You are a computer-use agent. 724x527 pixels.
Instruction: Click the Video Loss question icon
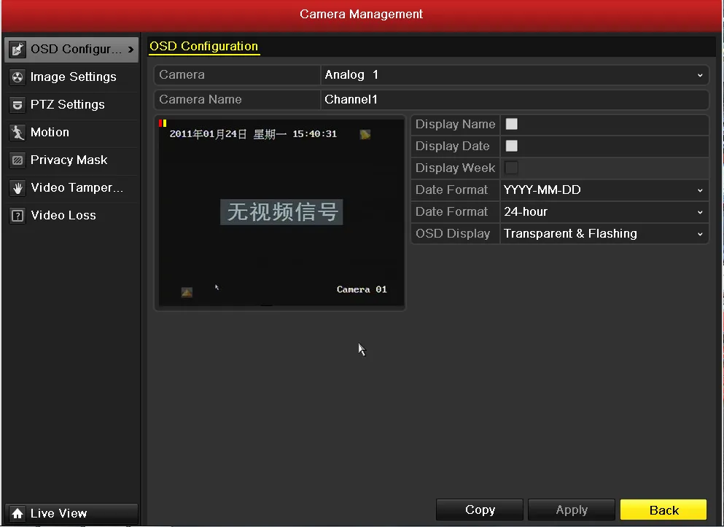tap(17, 216)
